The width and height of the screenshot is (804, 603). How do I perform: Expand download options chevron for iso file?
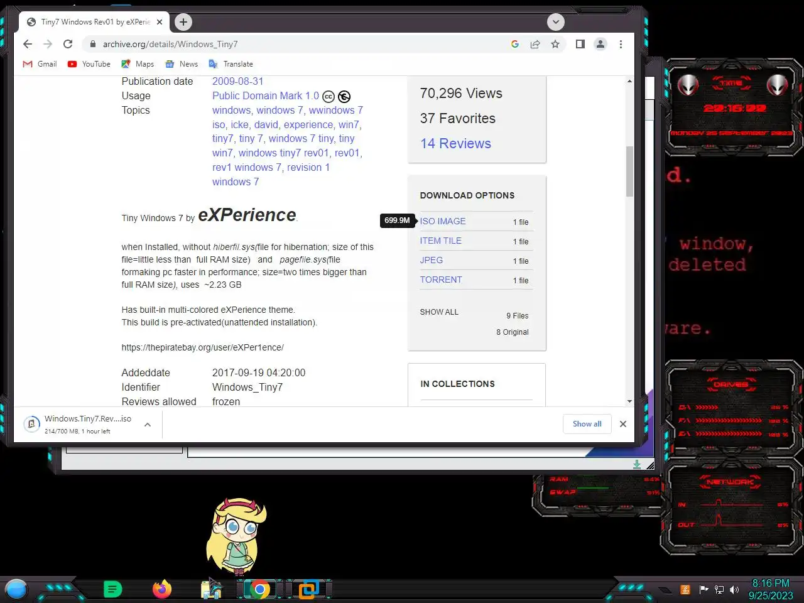[148, 425]
